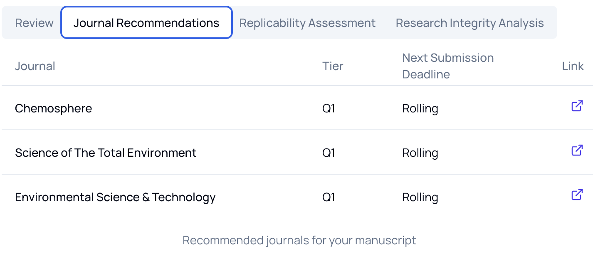Open the Replicability Assessment tab

coord(307,23)
